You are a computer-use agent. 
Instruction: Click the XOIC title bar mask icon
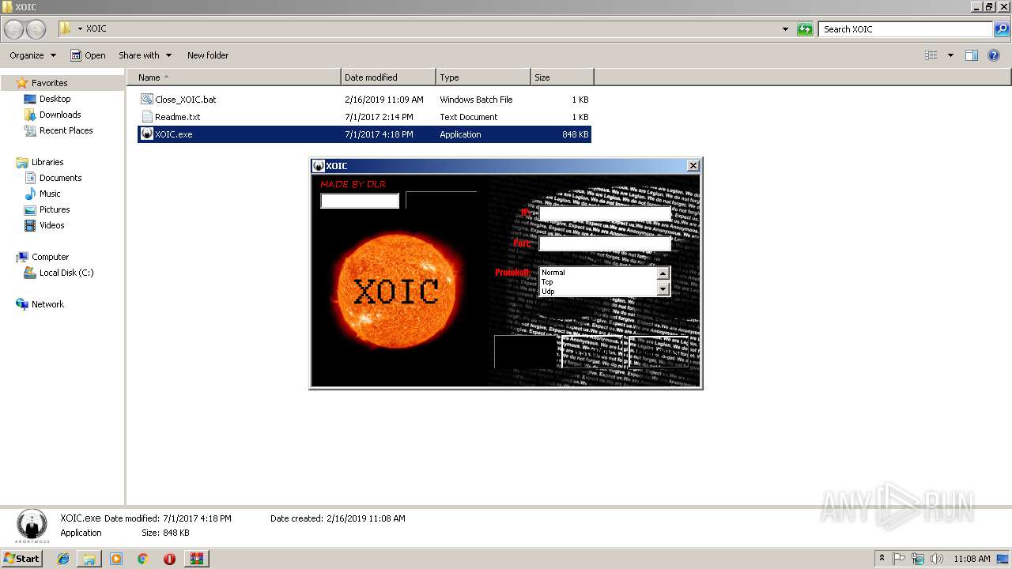click(319, 166)
